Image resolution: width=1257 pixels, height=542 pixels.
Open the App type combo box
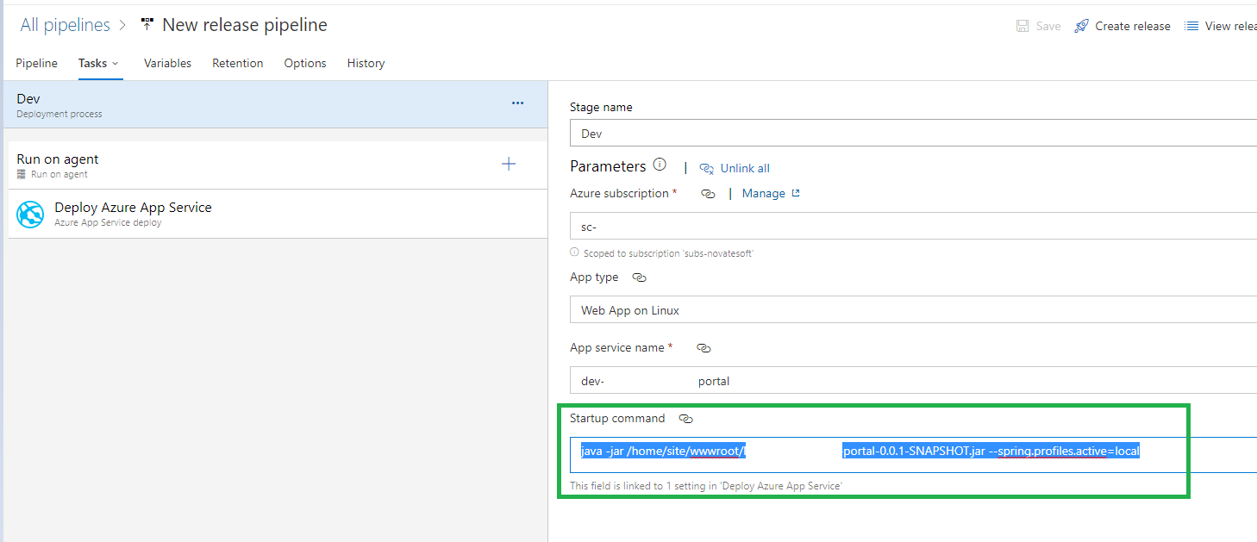[913, 310]
